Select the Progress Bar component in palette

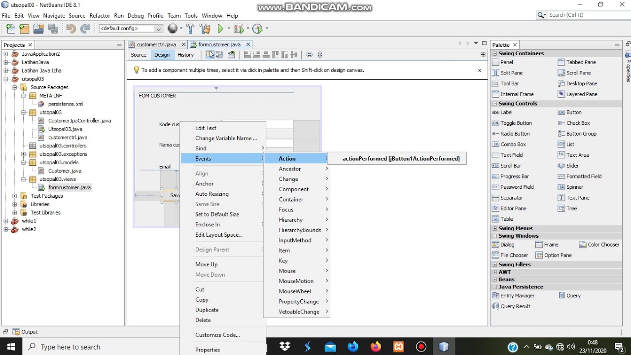tap(510, 177)
